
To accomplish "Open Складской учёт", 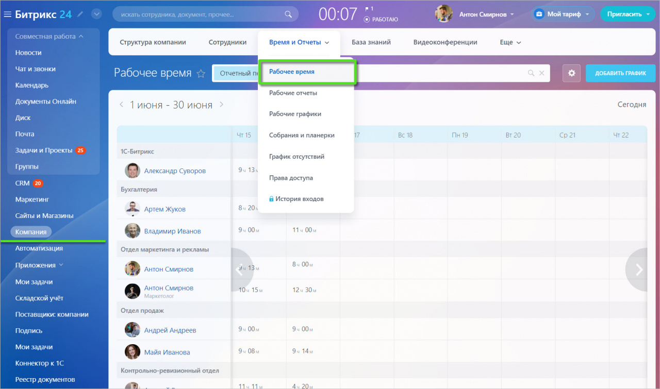I will tap(39, 298).
